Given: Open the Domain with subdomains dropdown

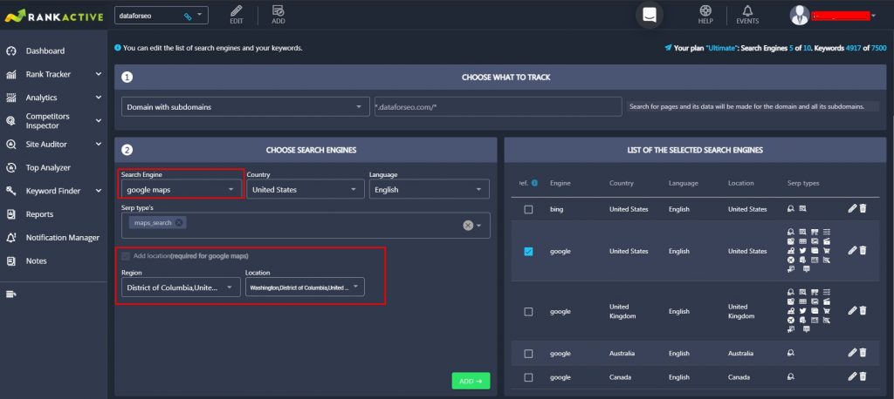Looking at the screenshot, I should coord(245,106).
